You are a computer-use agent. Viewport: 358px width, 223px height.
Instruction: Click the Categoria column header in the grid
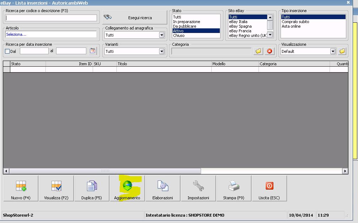click(294, 64)
